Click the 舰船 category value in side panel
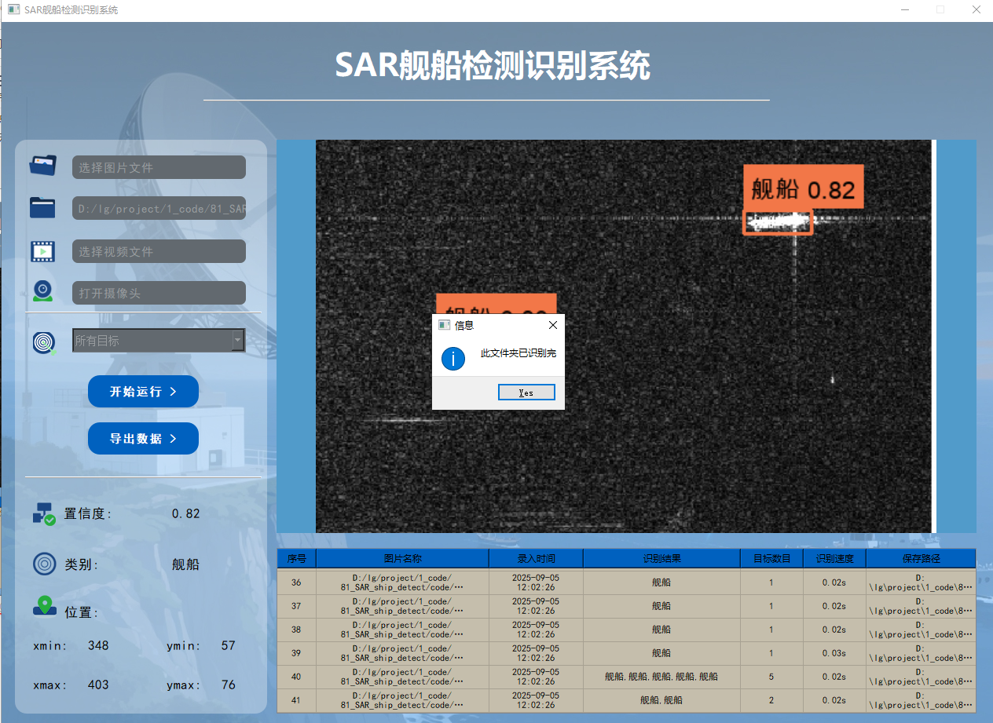Image resolution: width=993 pixels, height=723 pixels. click(x=185, y=564)
